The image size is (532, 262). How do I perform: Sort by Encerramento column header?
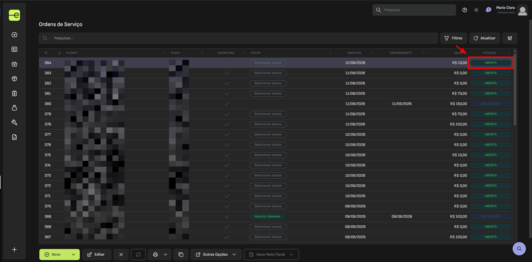coord(401,53)
